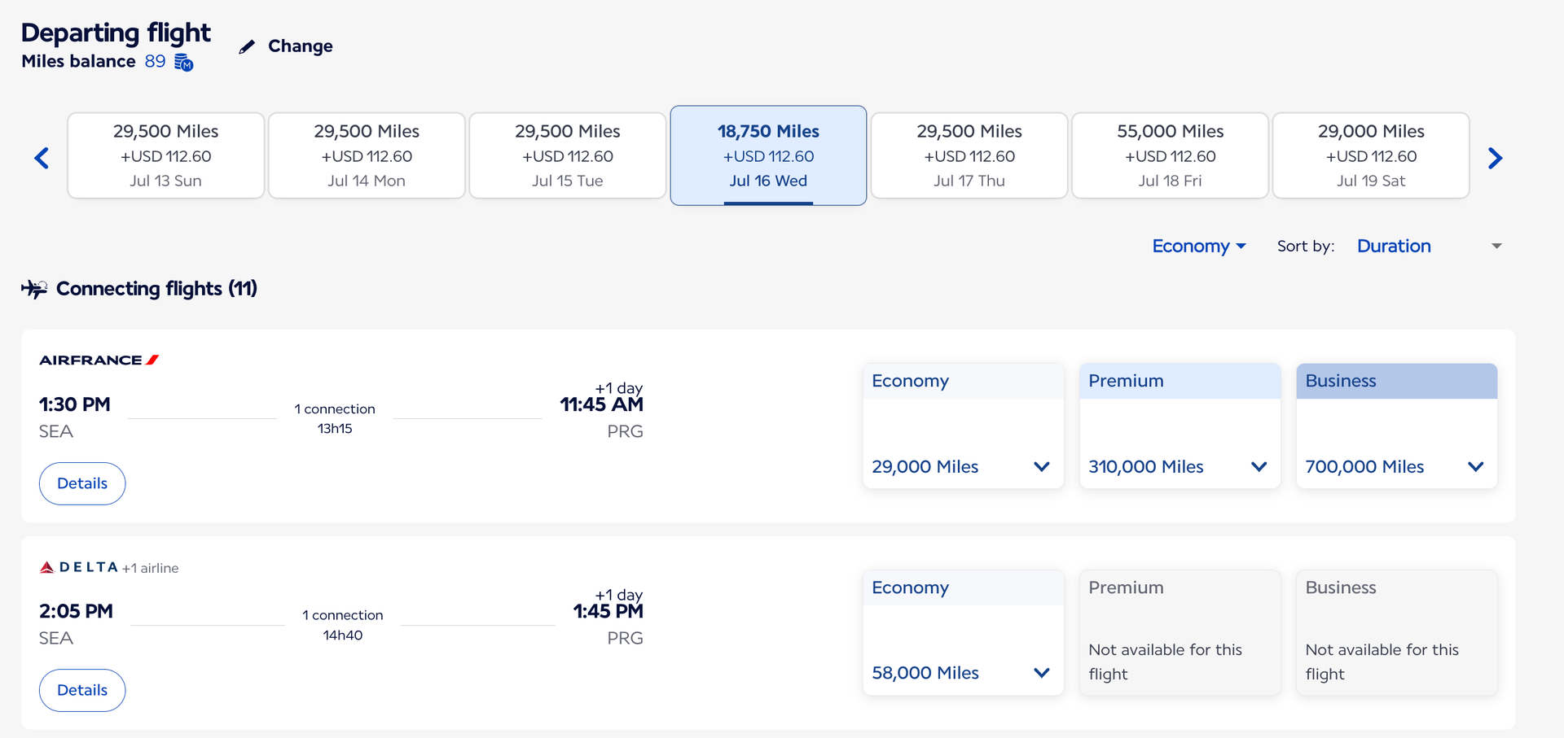The image size is (1564, 738).
Task: Click Details for the Air France flight
Action: pyautogui.click(x=81, y=483)
